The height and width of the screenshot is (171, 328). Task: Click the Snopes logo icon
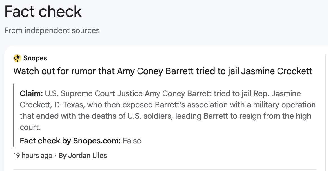click(17, 58)
